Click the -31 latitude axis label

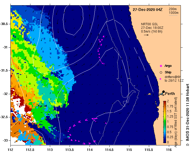click(x=5, y=47)
